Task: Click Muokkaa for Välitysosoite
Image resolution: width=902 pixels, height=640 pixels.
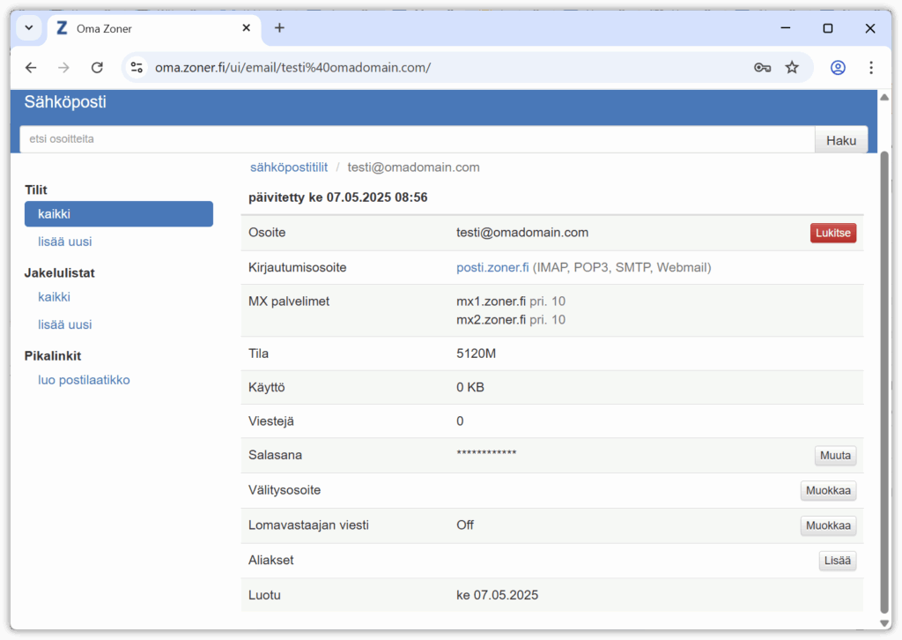Action: click(x=828, y=491)
